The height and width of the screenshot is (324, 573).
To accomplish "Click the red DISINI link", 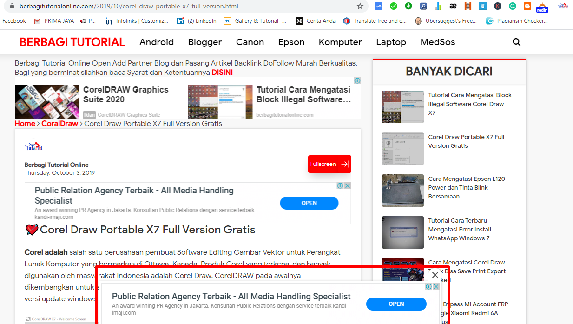I will coord(222,73).
